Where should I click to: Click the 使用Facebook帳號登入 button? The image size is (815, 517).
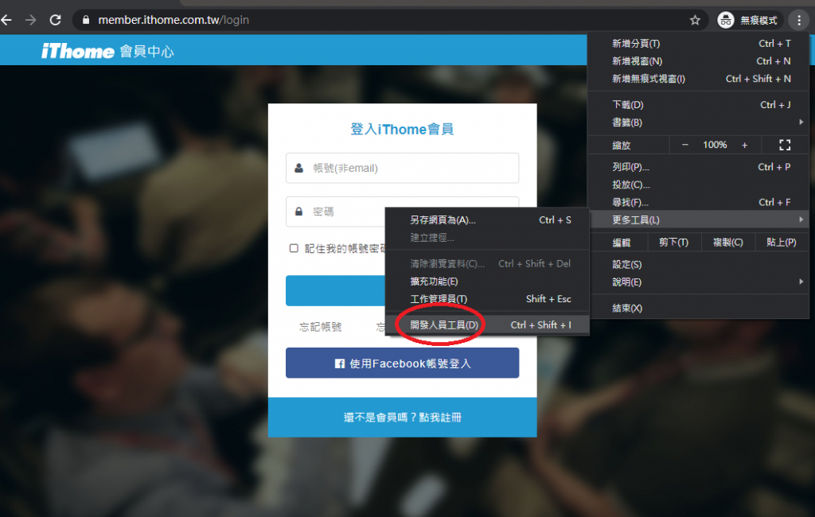click(x=402, y=363)
